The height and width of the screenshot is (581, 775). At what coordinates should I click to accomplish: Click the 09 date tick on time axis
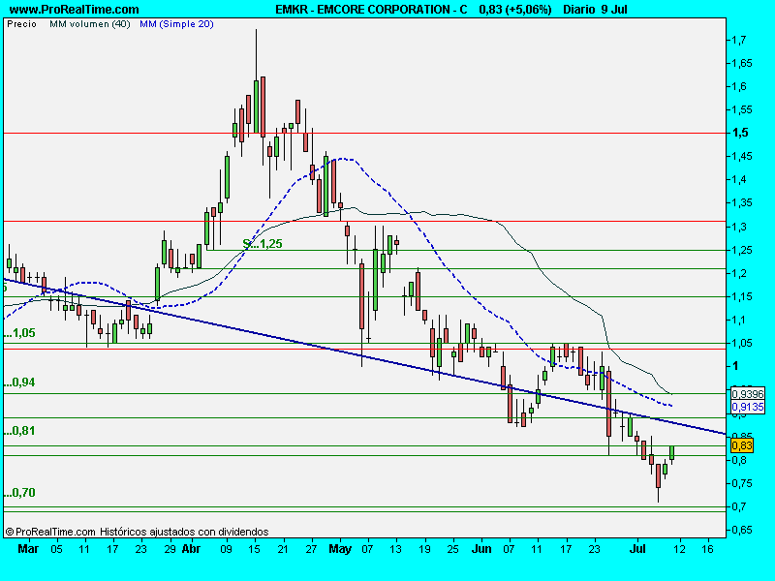point(226,549)
